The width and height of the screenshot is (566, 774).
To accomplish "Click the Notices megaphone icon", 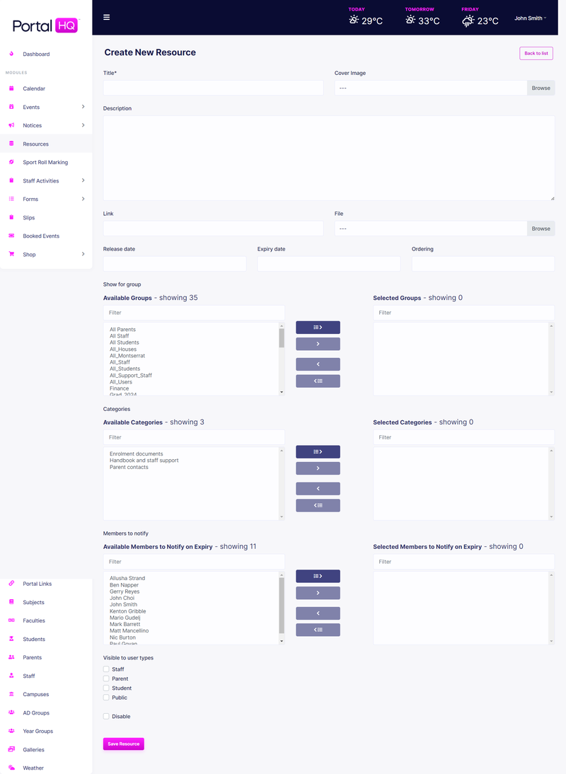I will (x=11, y=125).
